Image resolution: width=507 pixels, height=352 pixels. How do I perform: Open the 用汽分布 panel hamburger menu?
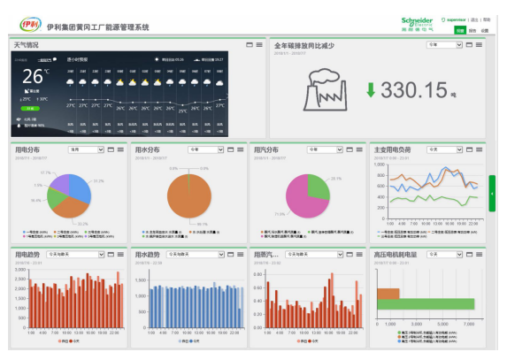click(x=359, y=149)
